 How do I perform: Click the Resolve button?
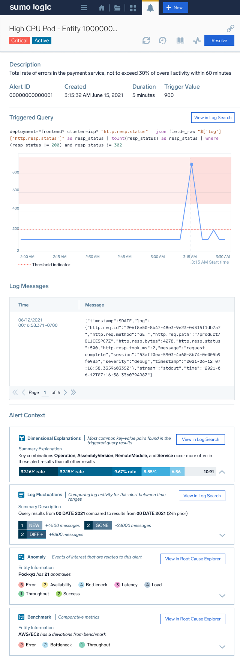219,40
